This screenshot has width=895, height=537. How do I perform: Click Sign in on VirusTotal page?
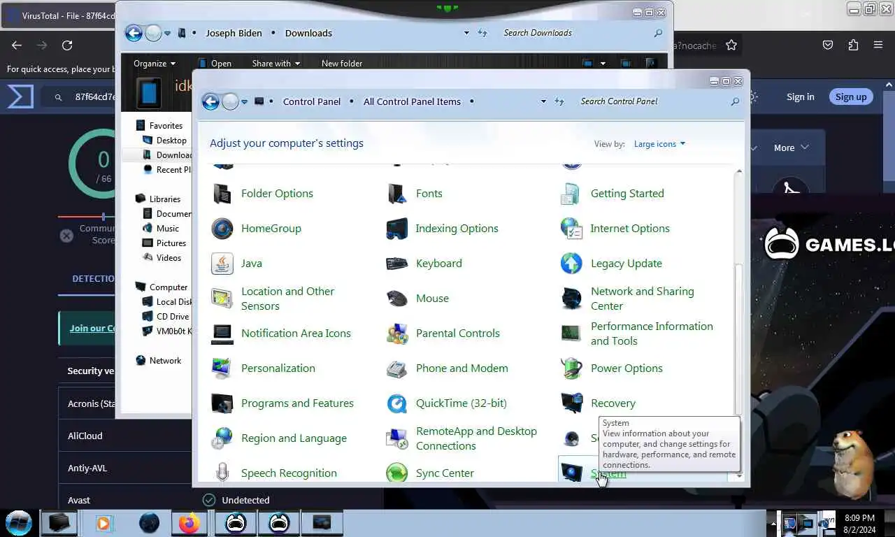(x=801, y=97)
